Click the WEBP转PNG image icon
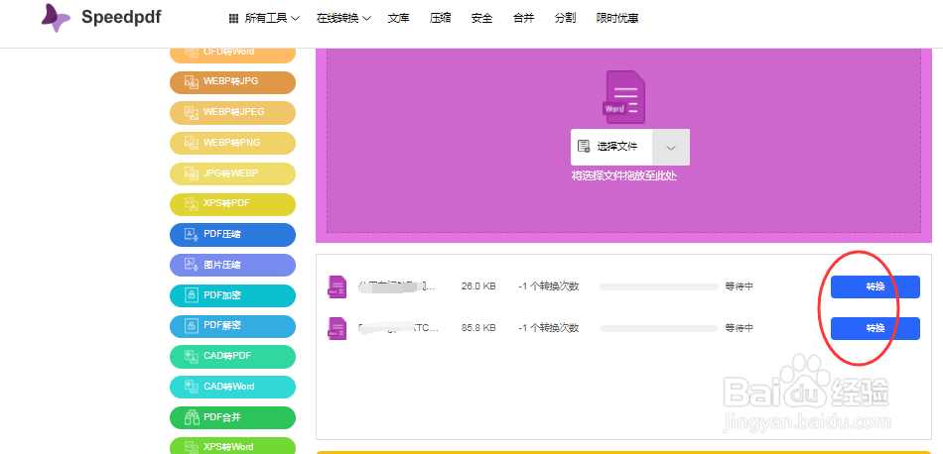Screen dimensions: 943x454 coord(192,143)
